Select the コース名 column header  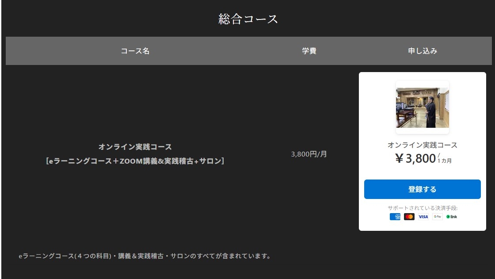(x=135, y=51)
